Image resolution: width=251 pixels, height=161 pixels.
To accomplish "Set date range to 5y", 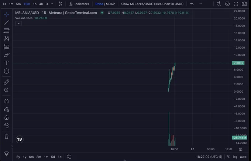I will pyautogui.click(x=18, y=157).
